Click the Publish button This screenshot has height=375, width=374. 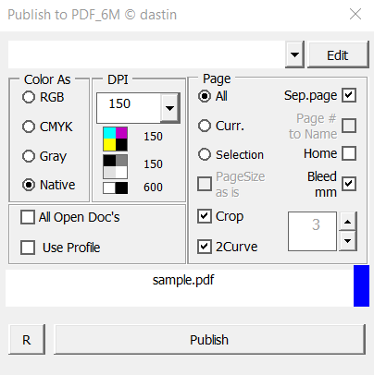click(209, 340)
